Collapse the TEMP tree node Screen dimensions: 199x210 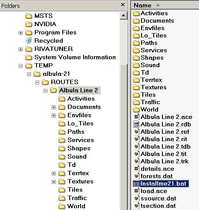20,66
